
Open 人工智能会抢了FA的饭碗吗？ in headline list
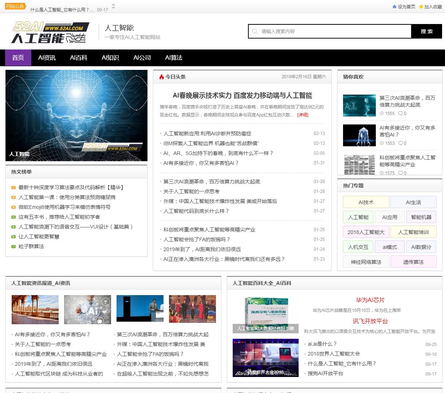click(x=197, y=239)
